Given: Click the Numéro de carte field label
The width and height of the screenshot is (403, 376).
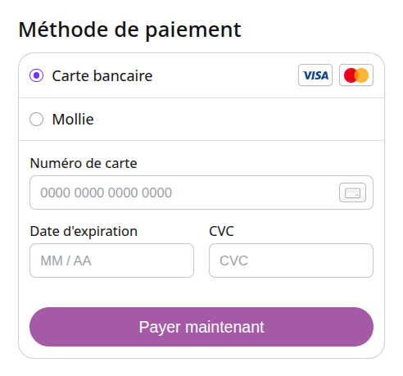Looking at the screenshot, I should click(84, 163).
